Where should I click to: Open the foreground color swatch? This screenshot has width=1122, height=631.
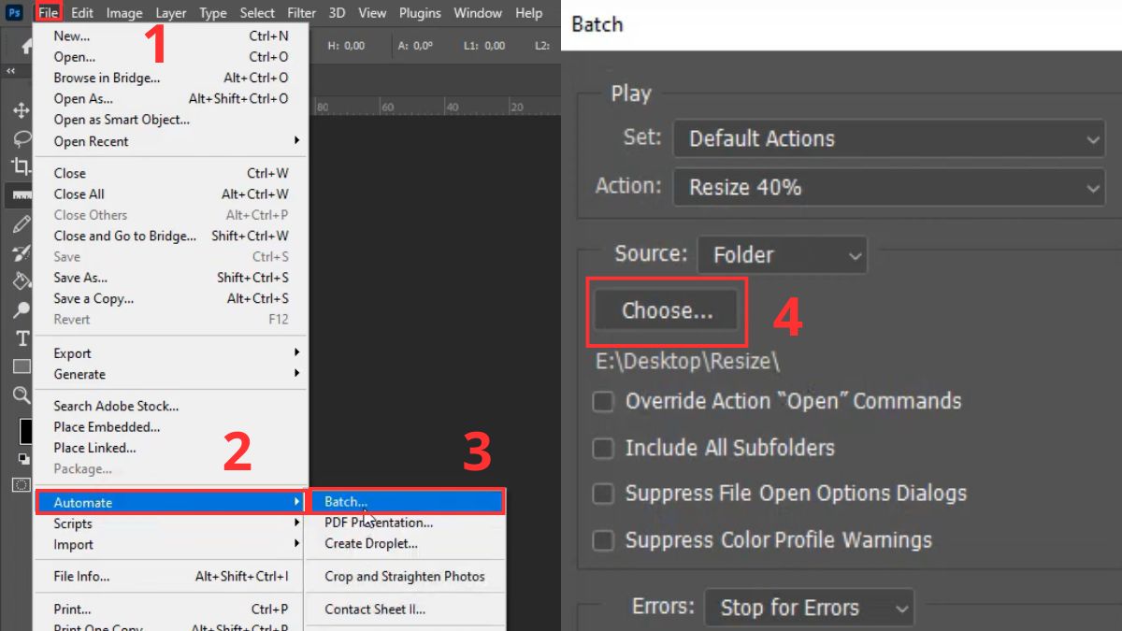tap(27, 432)
